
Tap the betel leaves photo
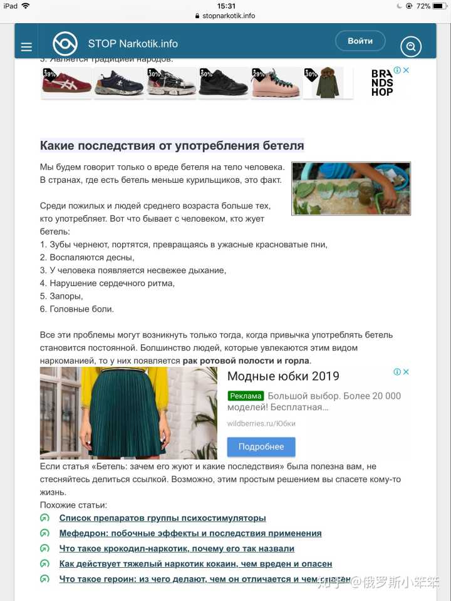pyautogui.click(x=351, y=188)
